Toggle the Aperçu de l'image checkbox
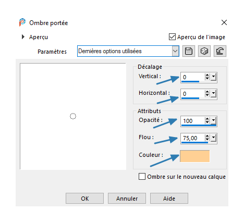Screen dimensions: 244x222 click(x=172, y=37)
